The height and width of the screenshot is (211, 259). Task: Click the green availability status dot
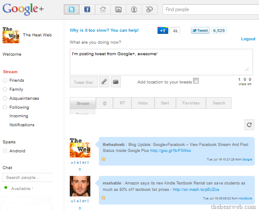6,187
